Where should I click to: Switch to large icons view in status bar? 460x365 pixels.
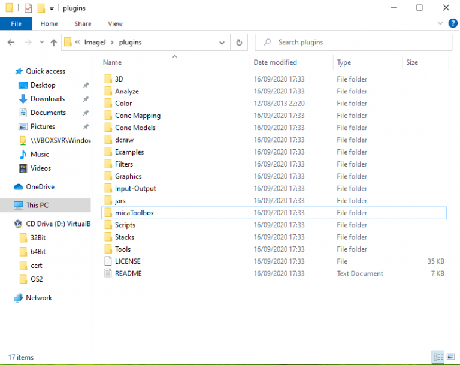pos(451,357)
